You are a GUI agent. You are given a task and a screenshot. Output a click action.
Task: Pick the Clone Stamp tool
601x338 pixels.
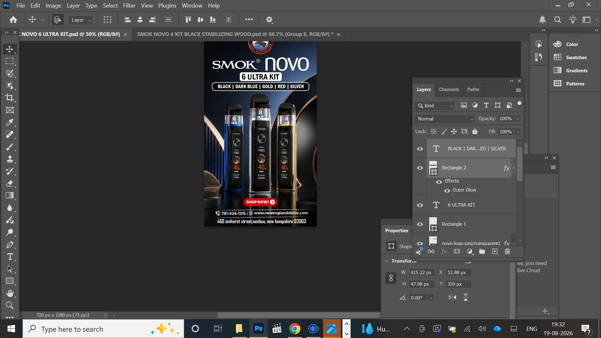[10, 159]
